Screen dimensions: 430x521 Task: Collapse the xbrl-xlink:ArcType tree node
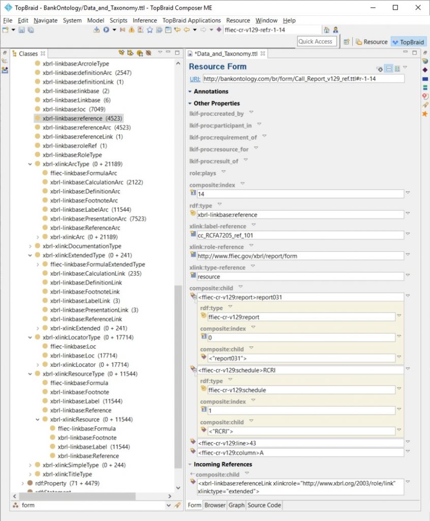(30, 164)
